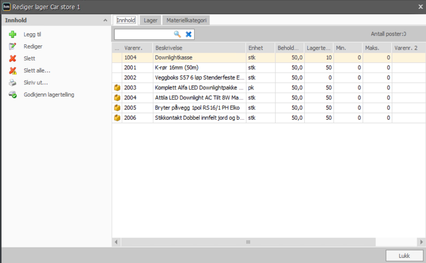
Task: Sort by the Varenr. 2 column header
Action: (409, 48)
